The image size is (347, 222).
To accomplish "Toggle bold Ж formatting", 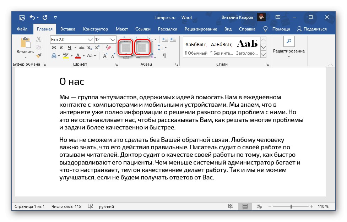I will [x=54, y=48].
